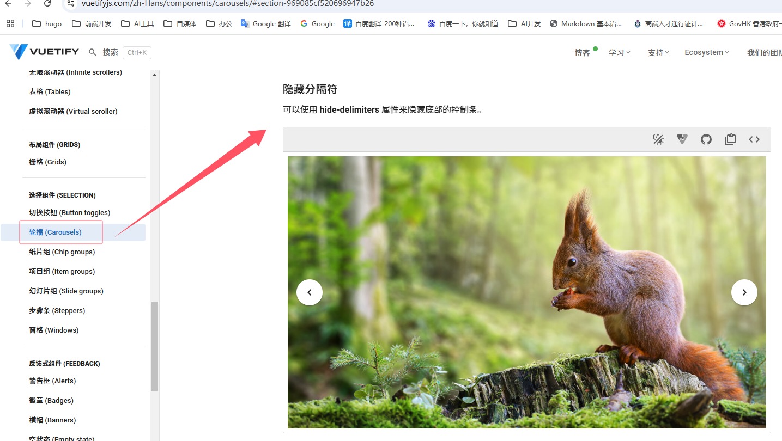Copy example source with clipboard icon
782x441 pixels.
[x=730, y=139]
